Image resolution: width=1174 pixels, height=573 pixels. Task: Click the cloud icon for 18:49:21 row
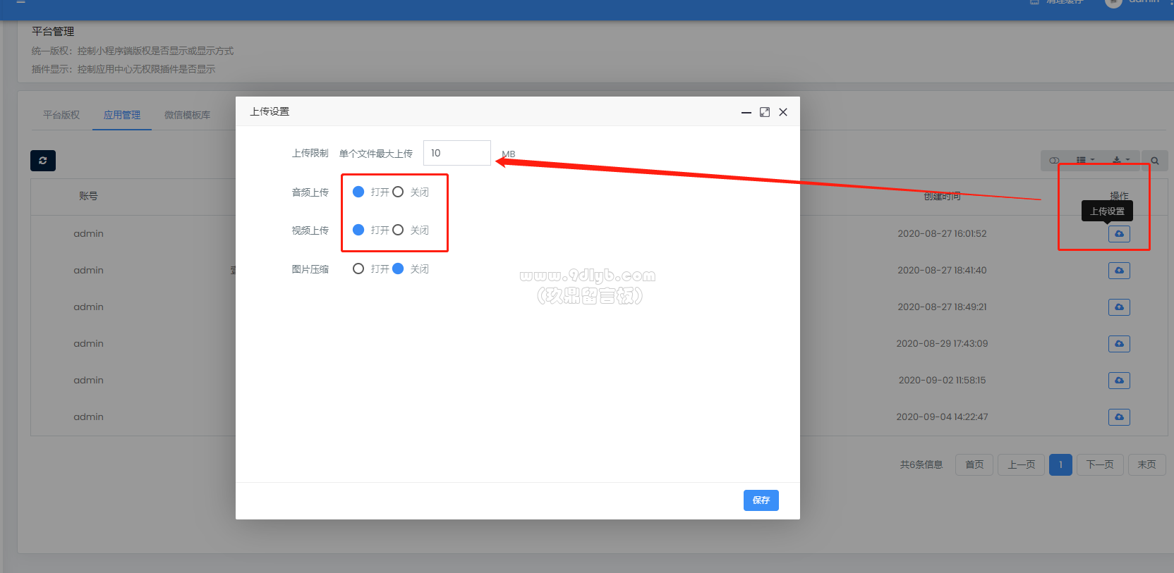coord(1119,307)
